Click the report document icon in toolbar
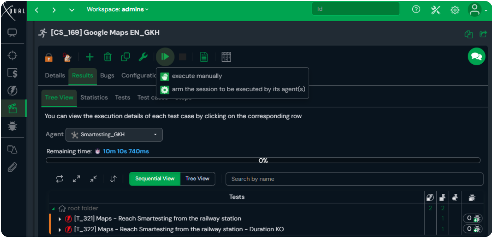494x239 pixels. [204, 57]
